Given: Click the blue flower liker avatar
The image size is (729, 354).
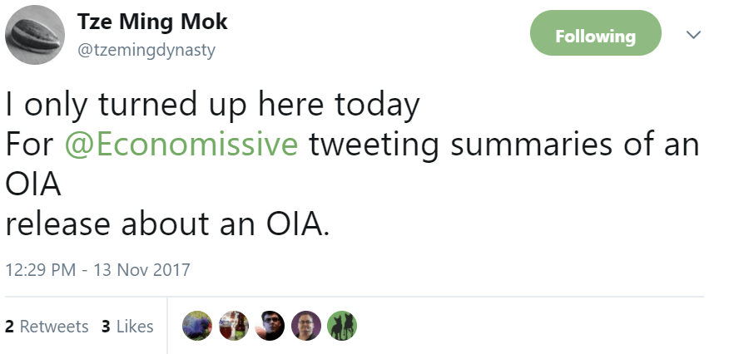Looking at the screenshot, I should pos(196,326).
